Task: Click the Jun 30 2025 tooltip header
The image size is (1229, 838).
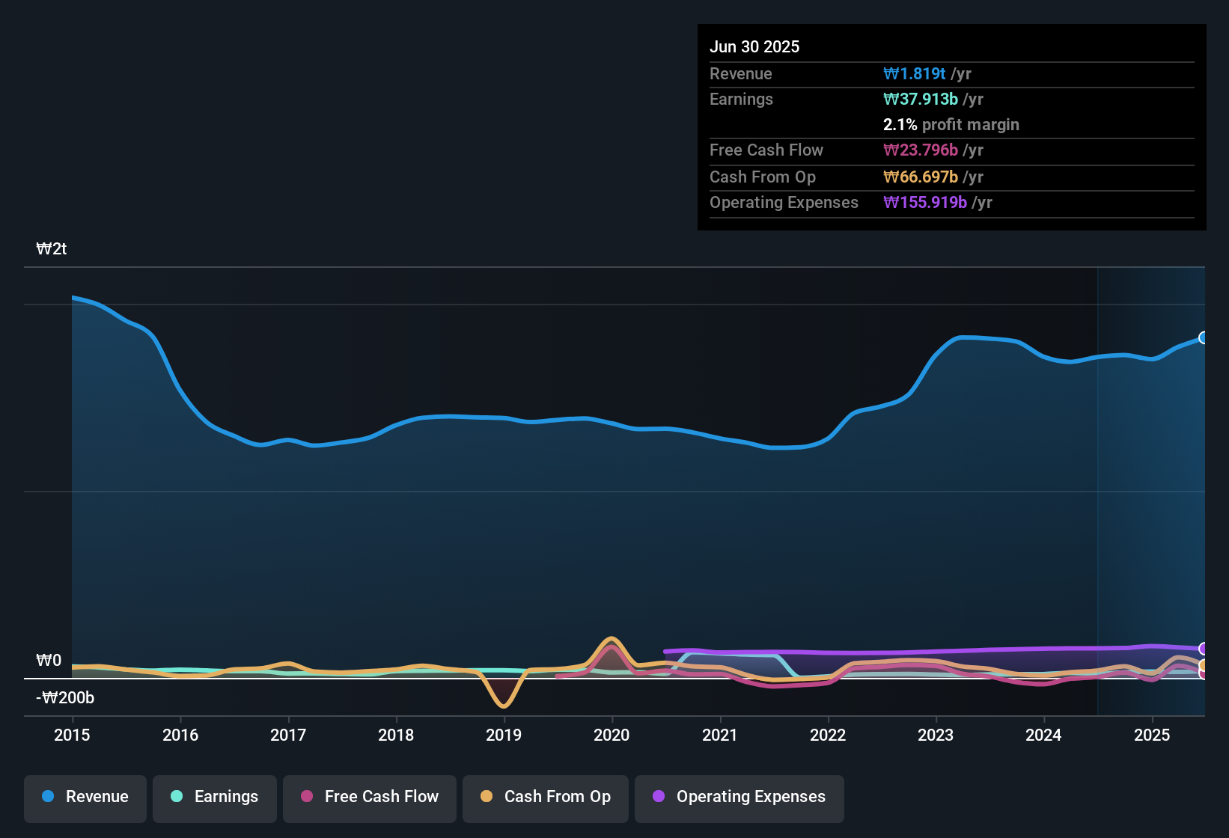Action: point(754,46)
